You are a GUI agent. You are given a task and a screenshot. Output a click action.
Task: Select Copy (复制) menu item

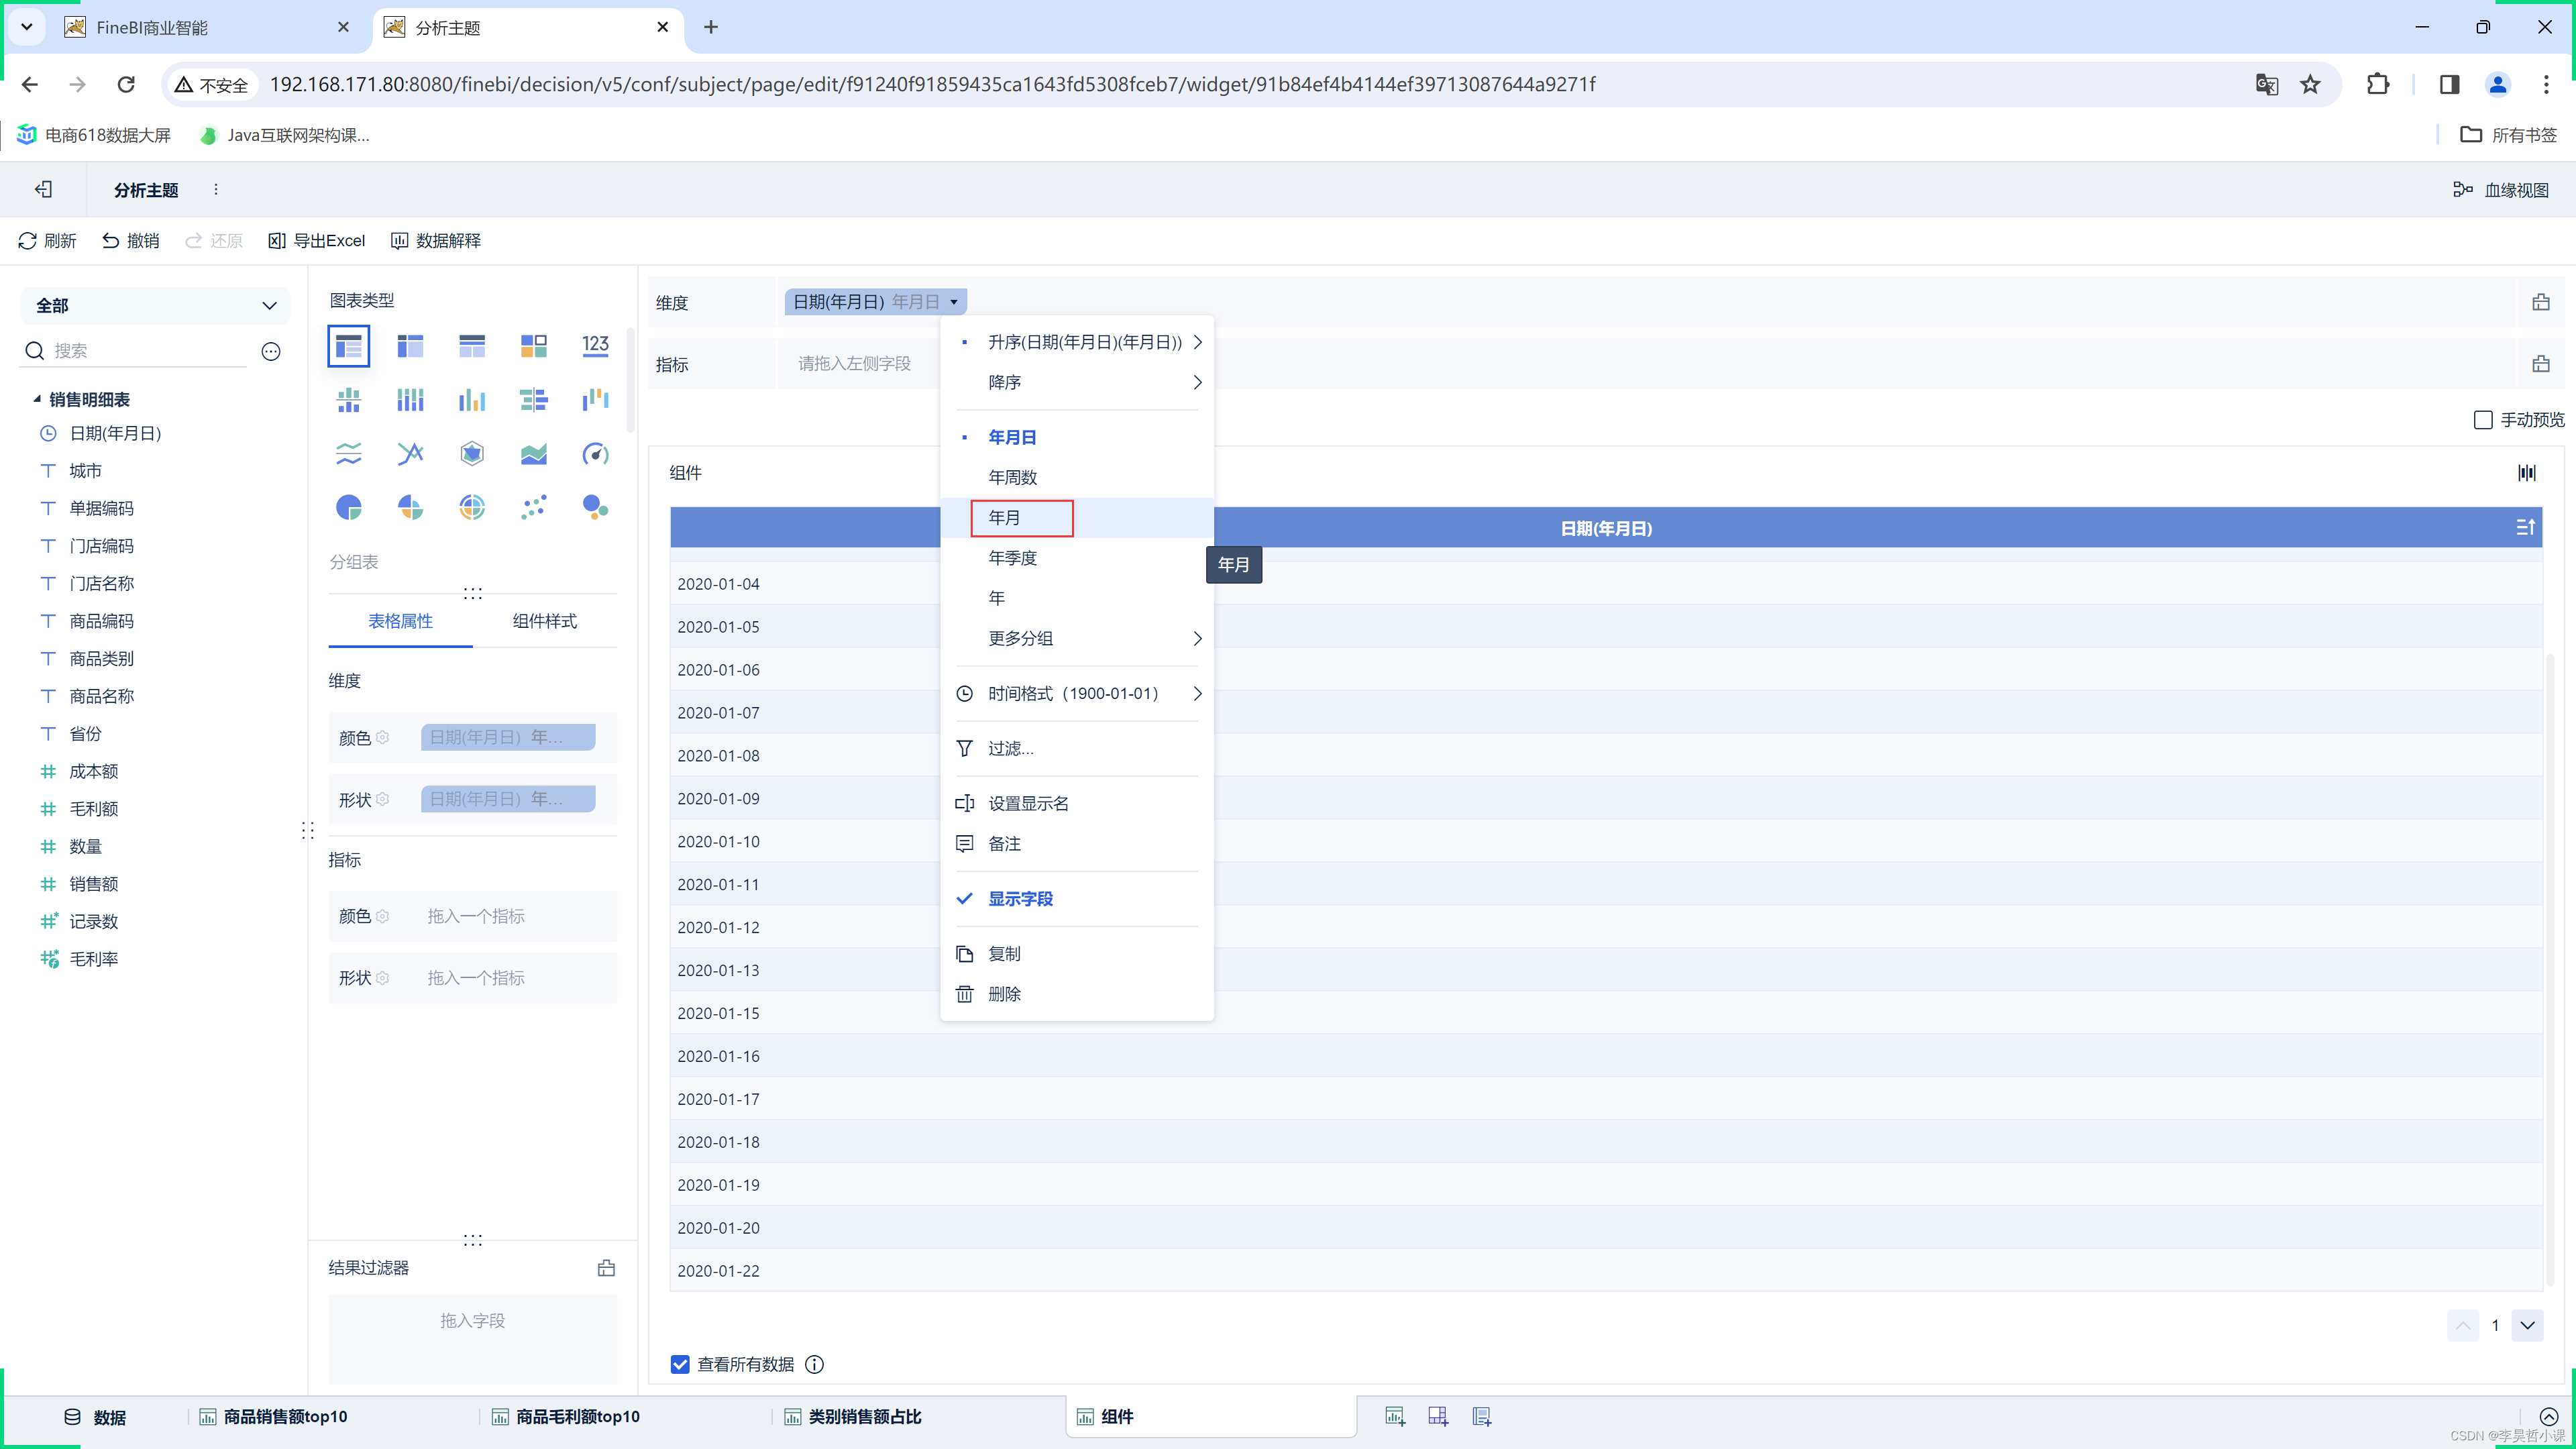coord(1077,954)
